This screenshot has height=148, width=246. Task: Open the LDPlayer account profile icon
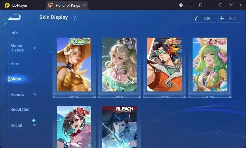181,5
